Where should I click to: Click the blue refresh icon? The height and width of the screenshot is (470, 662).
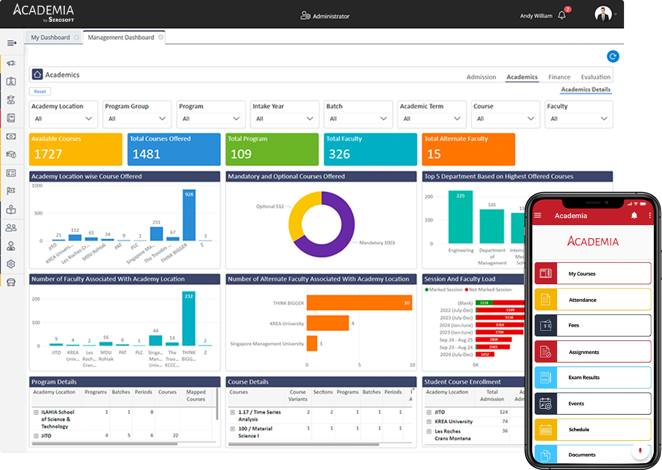612,57
